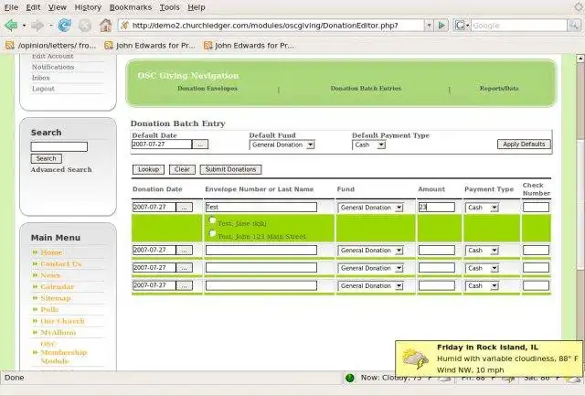Screen dimensions: 585x396
Task: Open the Notifications link
Action: (x=53, y=67)
